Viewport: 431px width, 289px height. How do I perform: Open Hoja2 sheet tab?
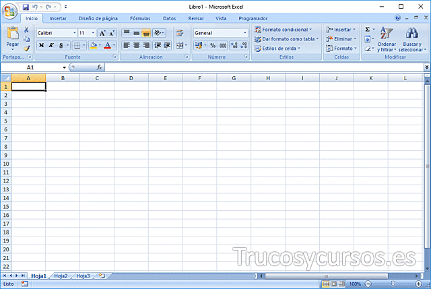pos(61,276)
